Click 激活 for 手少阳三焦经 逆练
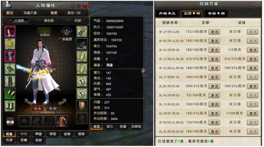 (x=253, y=59)
